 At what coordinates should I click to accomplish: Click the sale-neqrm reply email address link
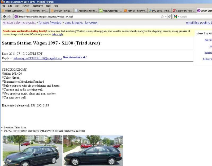click(38, 58)
